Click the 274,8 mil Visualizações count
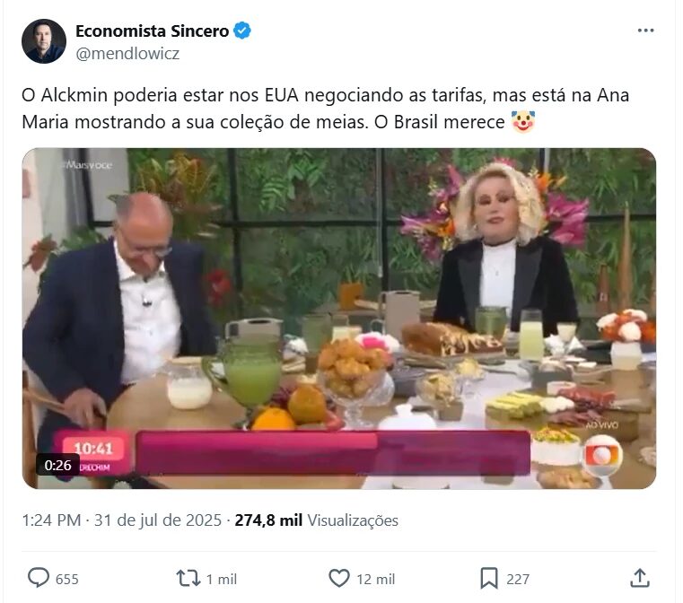 point(317,520)
